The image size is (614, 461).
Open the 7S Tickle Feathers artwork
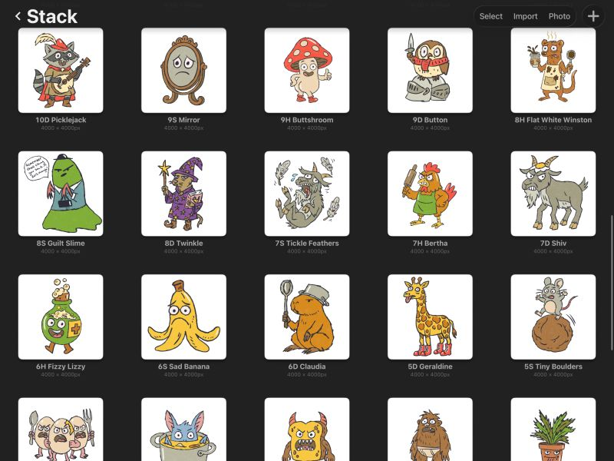307,194
